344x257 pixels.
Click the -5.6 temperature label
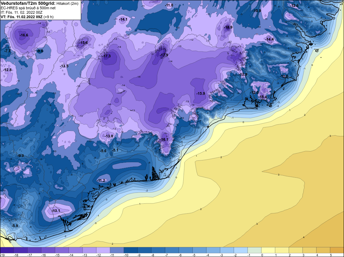(x=103, y=151)
